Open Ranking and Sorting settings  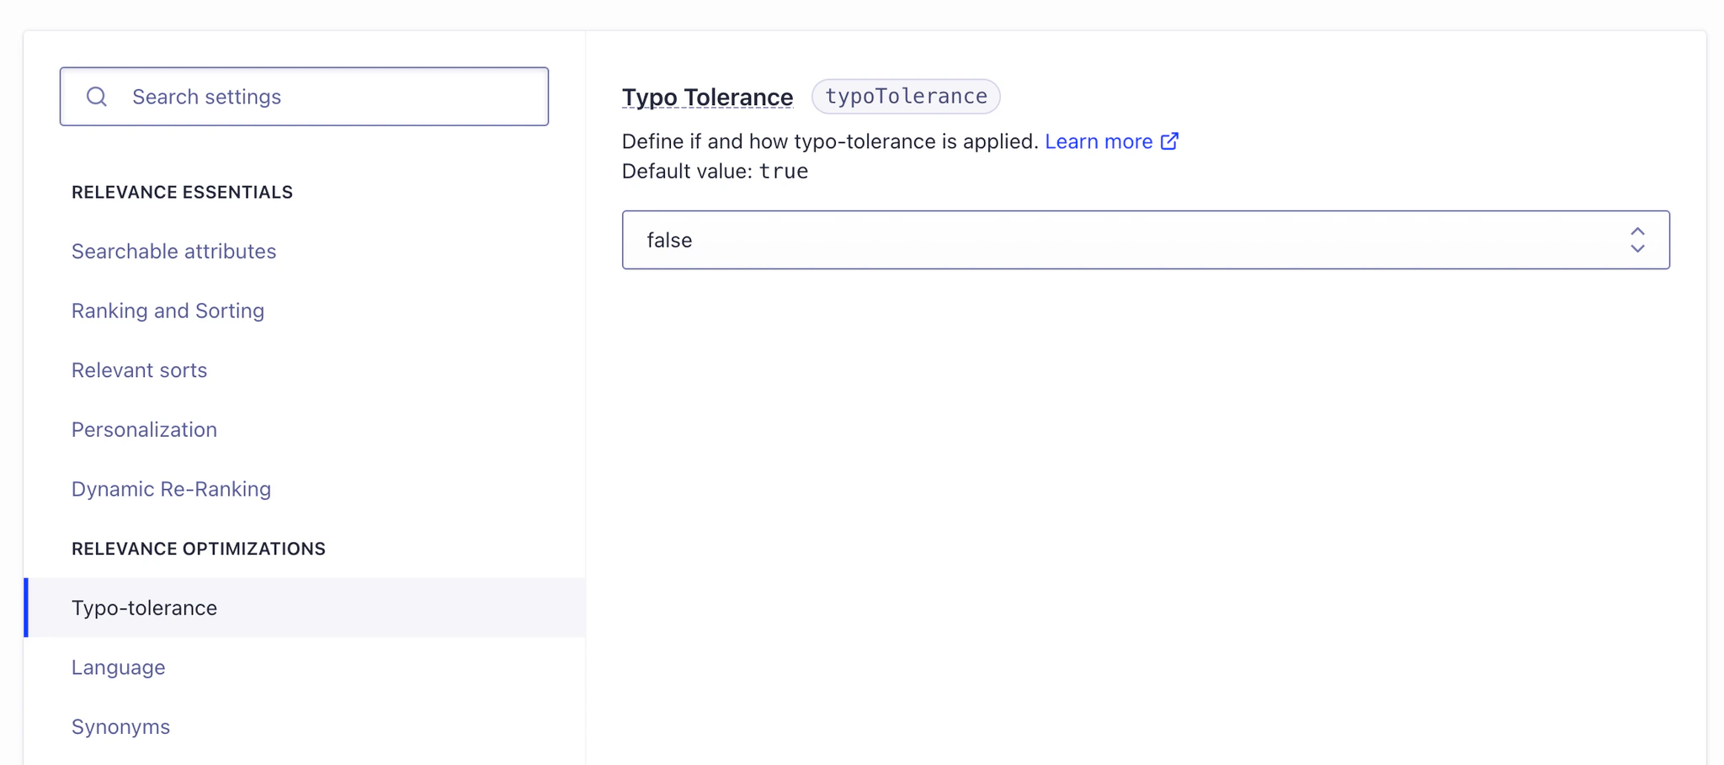tap(168, 311)
